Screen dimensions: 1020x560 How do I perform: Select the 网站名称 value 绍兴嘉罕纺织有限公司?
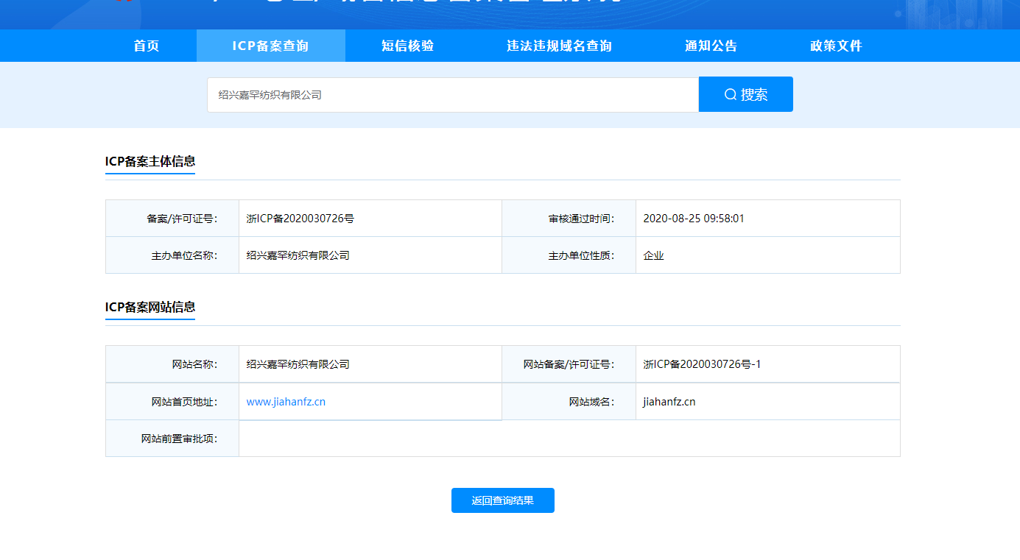click(x=298, y=364)
